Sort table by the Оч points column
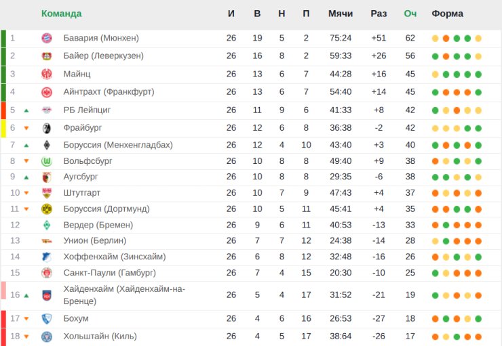The image size is (502, 346). pos(410,14)
